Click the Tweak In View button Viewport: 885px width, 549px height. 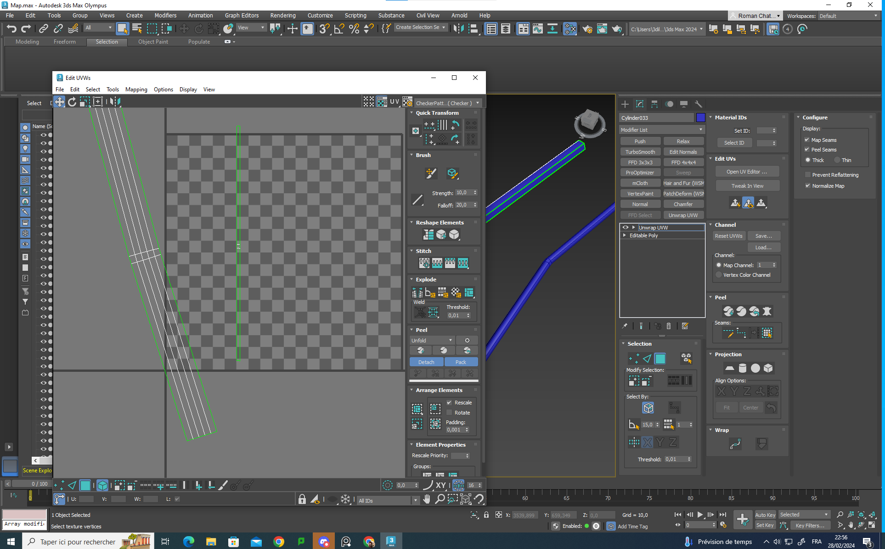pyautogui.click(x=747, y=186)
